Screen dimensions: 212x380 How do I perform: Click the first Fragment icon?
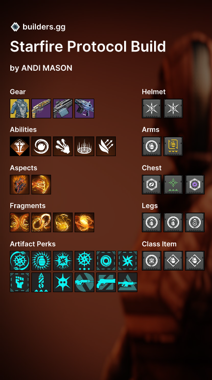[20, 222]
